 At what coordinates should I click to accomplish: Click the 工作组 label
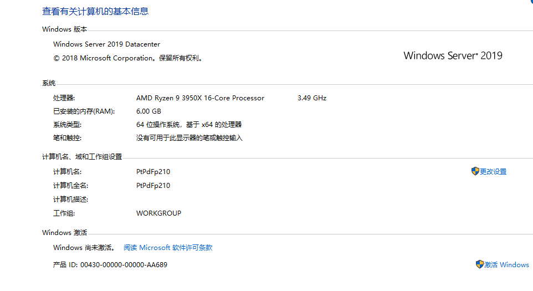[64, 213]
